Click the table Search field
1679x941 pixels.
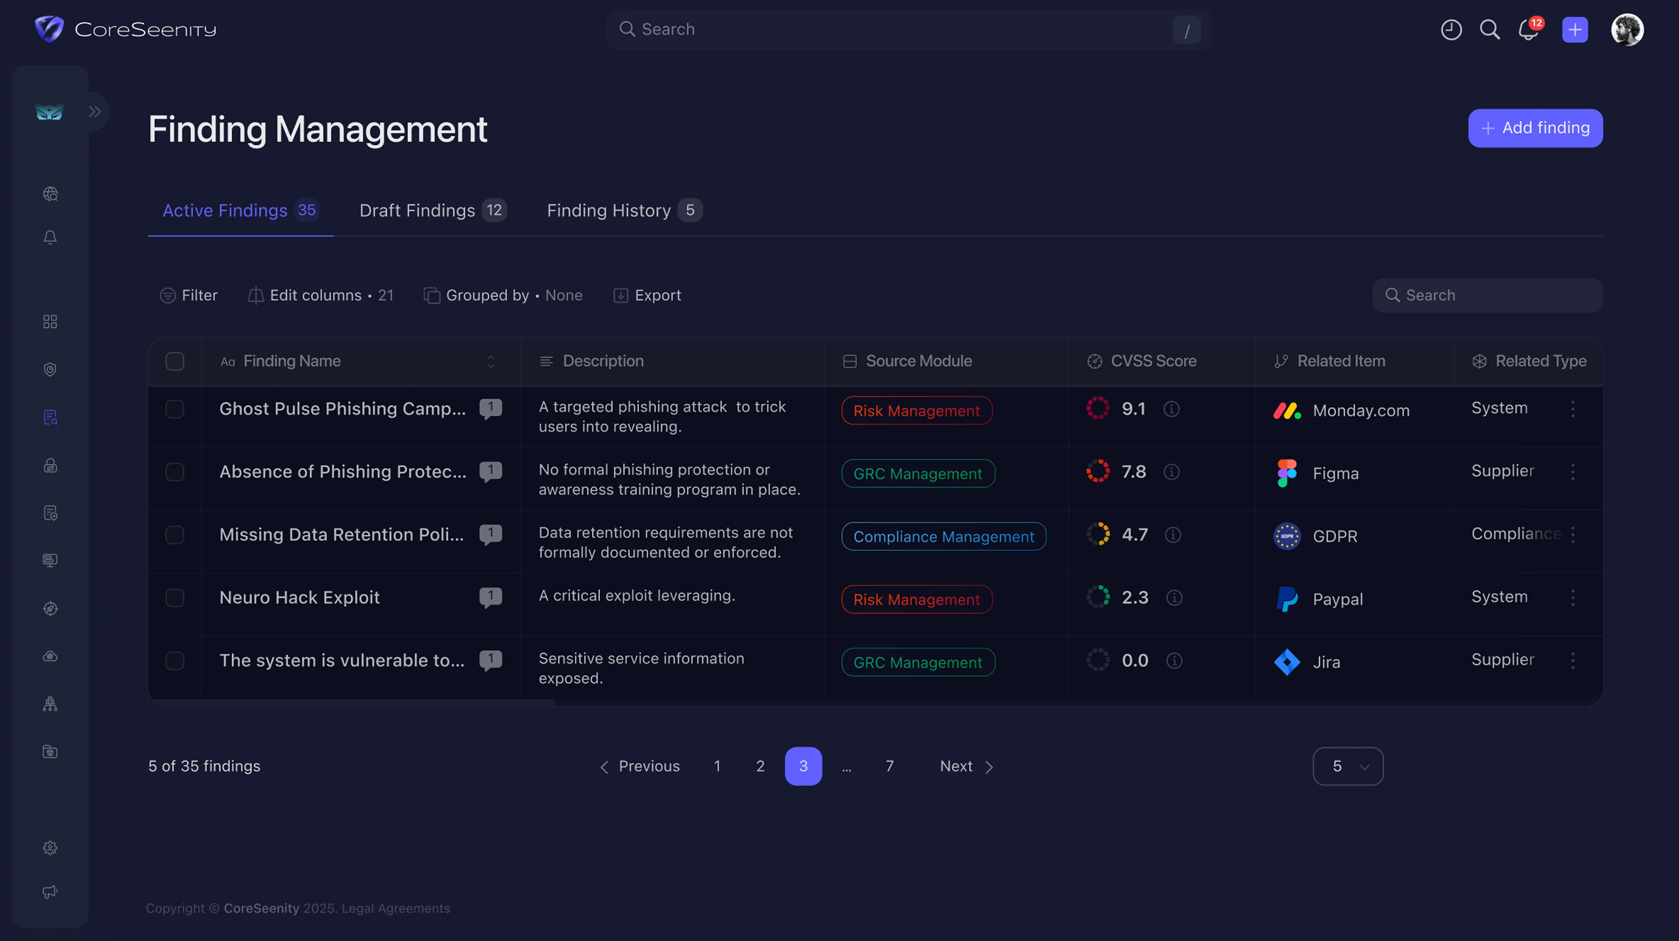[x=1488, y=296]
